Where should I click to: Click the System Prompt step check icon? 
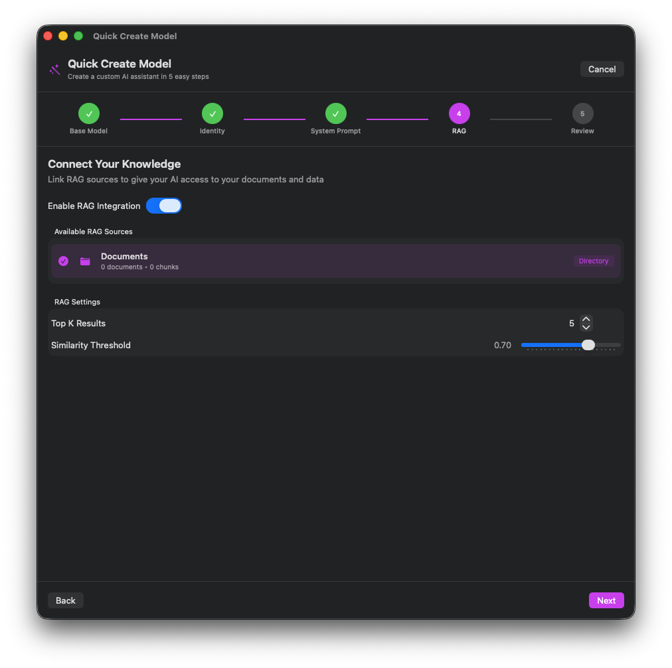click(x=335, y=113)
